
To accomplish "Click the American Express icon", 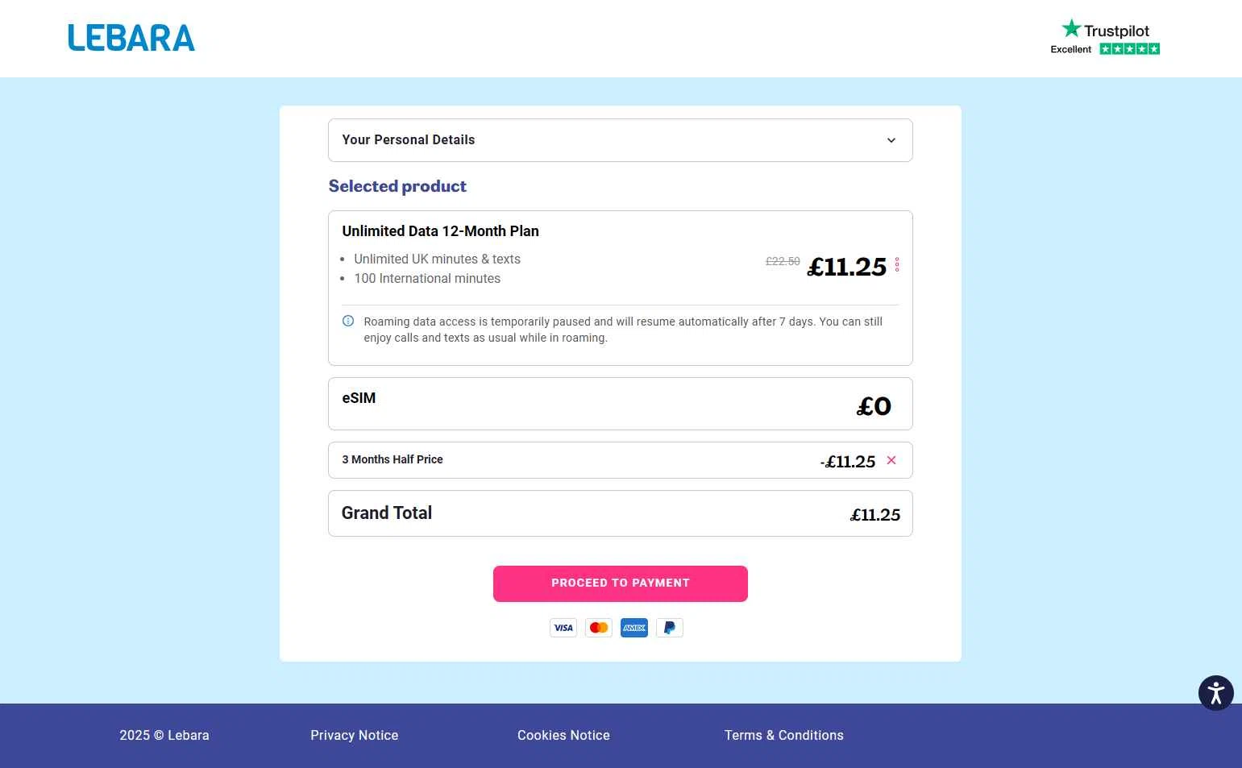I will [x=634, y=628].
